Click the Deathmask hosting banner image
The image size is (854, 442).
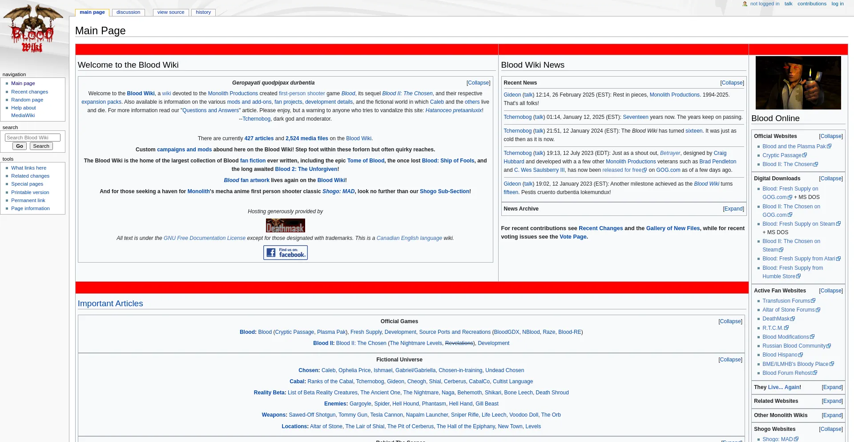click(x=285, y=226)
